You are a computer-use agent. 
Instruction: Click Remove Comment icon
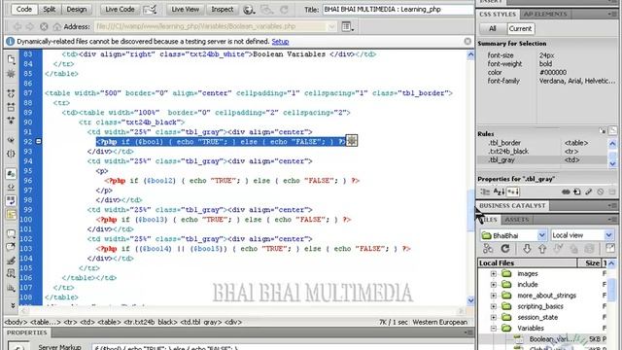click(x=11, y=247)
